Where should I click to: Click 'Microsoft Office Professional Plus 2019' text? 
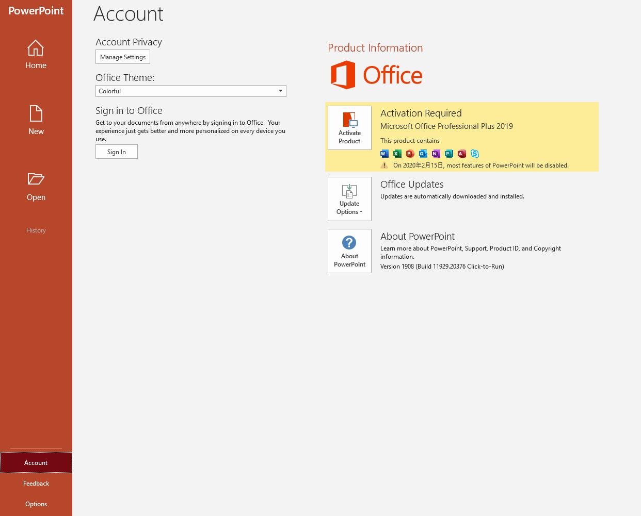tap(446, 126)
